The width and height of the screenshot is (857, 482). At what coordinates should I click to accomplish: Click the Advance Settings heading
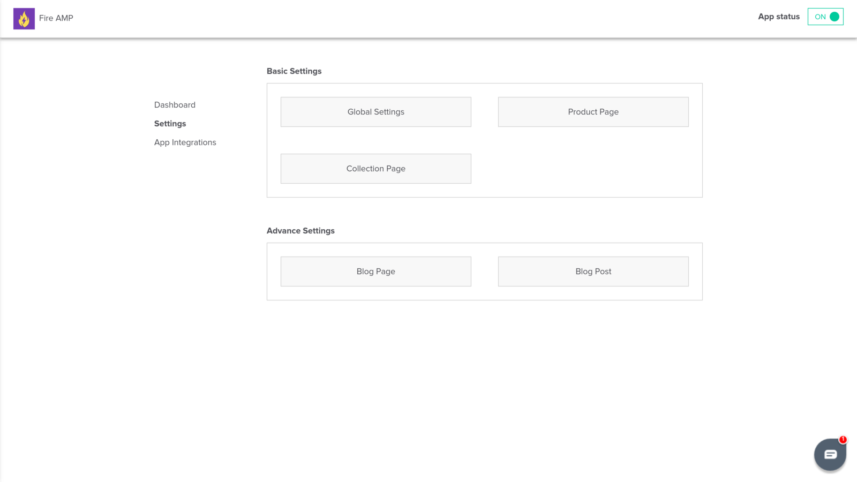click(x=300, y=230)
